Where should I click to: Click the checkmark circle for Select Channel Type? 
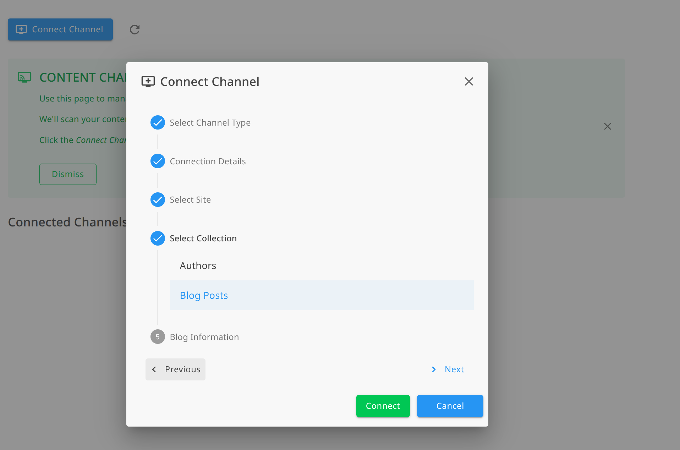158,122
